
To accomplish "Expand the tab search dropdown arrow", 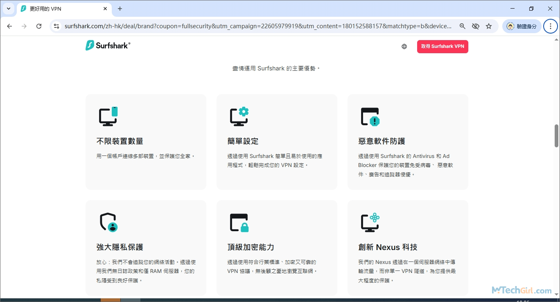I will click(x=9, y=9).
